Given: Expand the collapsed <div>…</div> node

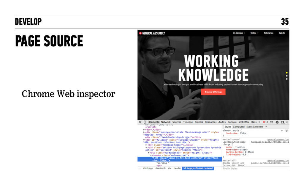Looking at the screenshot, I should click(x=144, y=130).
